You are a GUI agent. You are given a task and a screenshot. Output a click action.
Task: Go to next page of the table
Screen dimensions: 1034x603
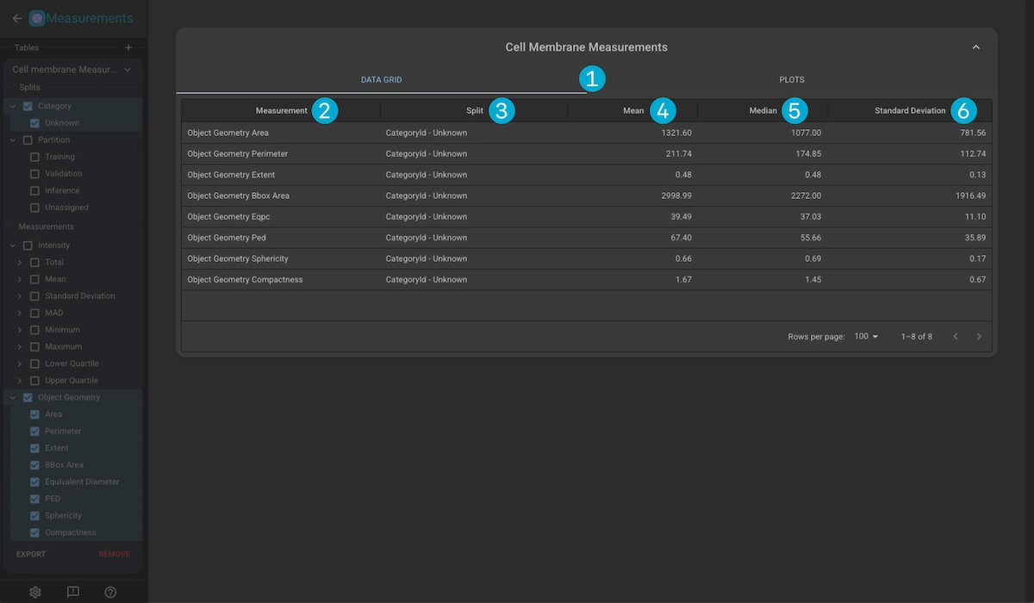[979, 337]
